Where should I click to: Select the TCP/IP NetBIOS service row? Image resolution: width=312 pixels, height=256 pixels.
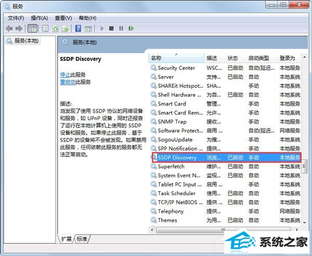(x=225, y=202)
